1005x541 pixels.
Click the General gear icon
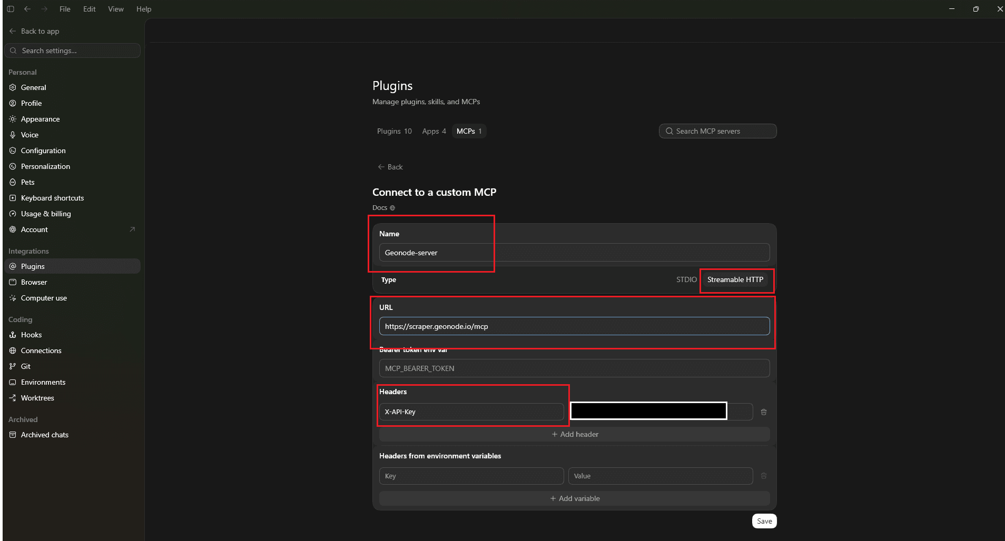click(13, 87)
